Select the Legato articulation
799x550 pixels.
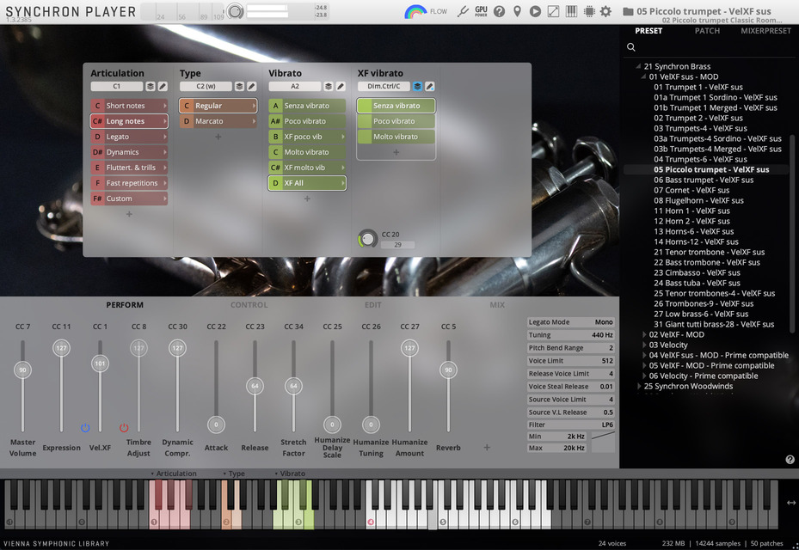pos(129,137)
